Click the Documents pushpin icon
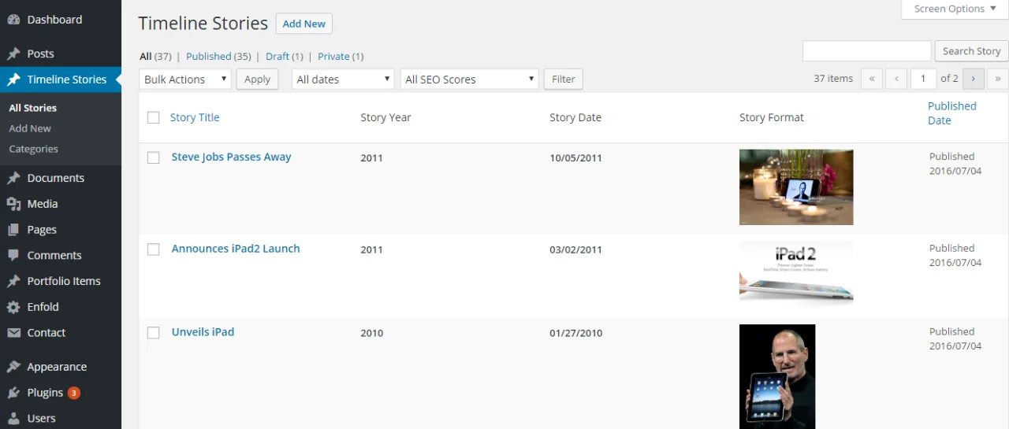This screenshot has height=429, width=1009. [x=13, y=178]
